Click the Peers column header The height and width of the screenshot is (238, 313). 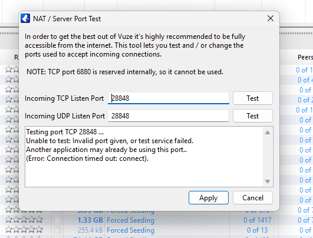(x=305, y=57)
